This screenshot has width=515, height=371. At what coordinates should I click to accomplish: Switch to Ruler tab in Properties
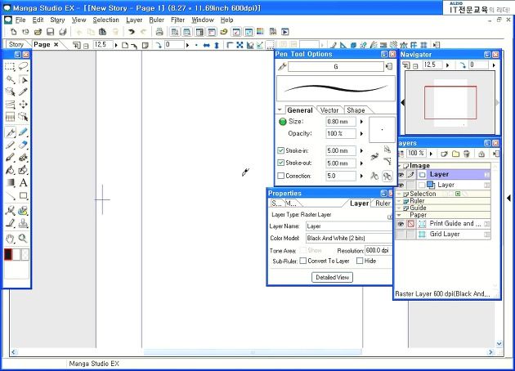point(383,203)
